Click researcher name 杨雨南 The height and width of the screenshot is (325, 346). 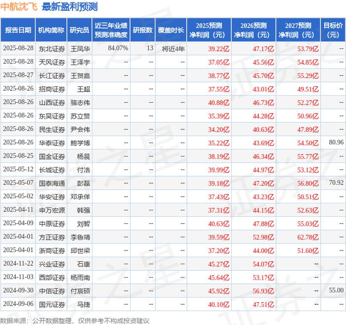[80, 278]
